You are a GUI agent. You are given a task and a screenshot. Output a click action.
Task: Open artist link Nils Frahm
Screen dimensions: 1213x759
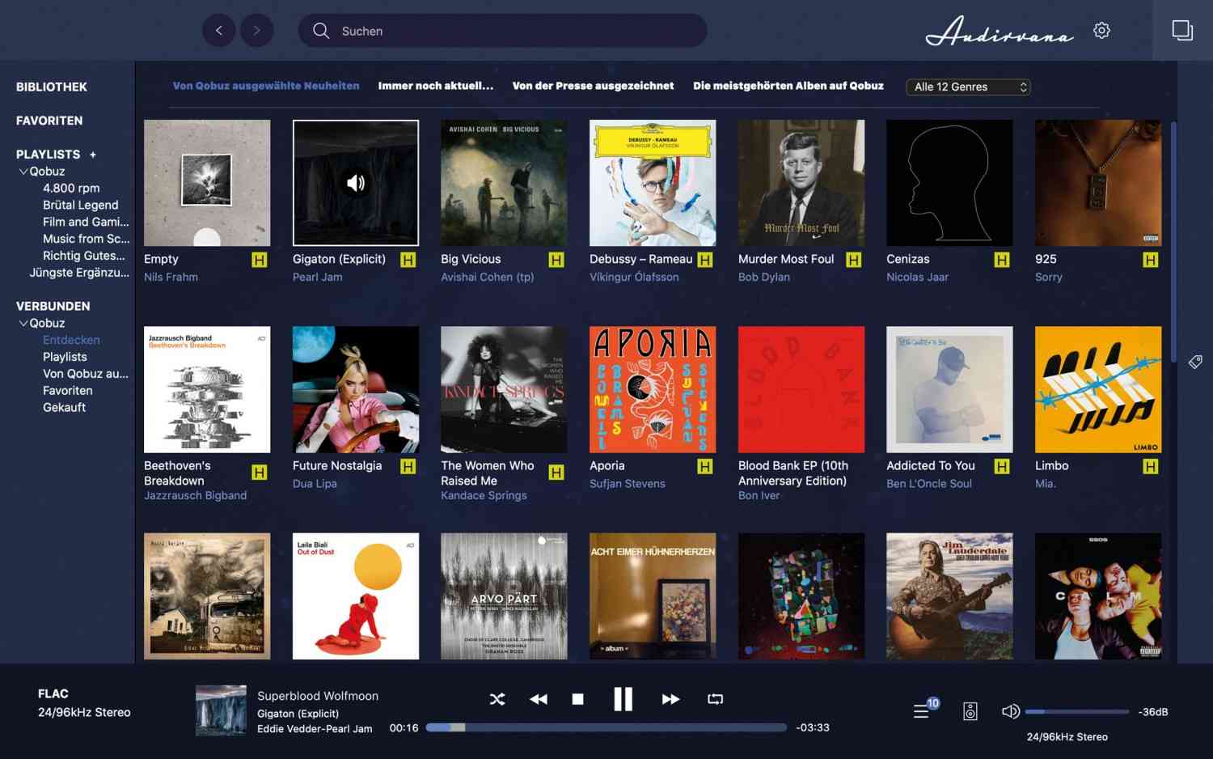click(x=171, y=277)
